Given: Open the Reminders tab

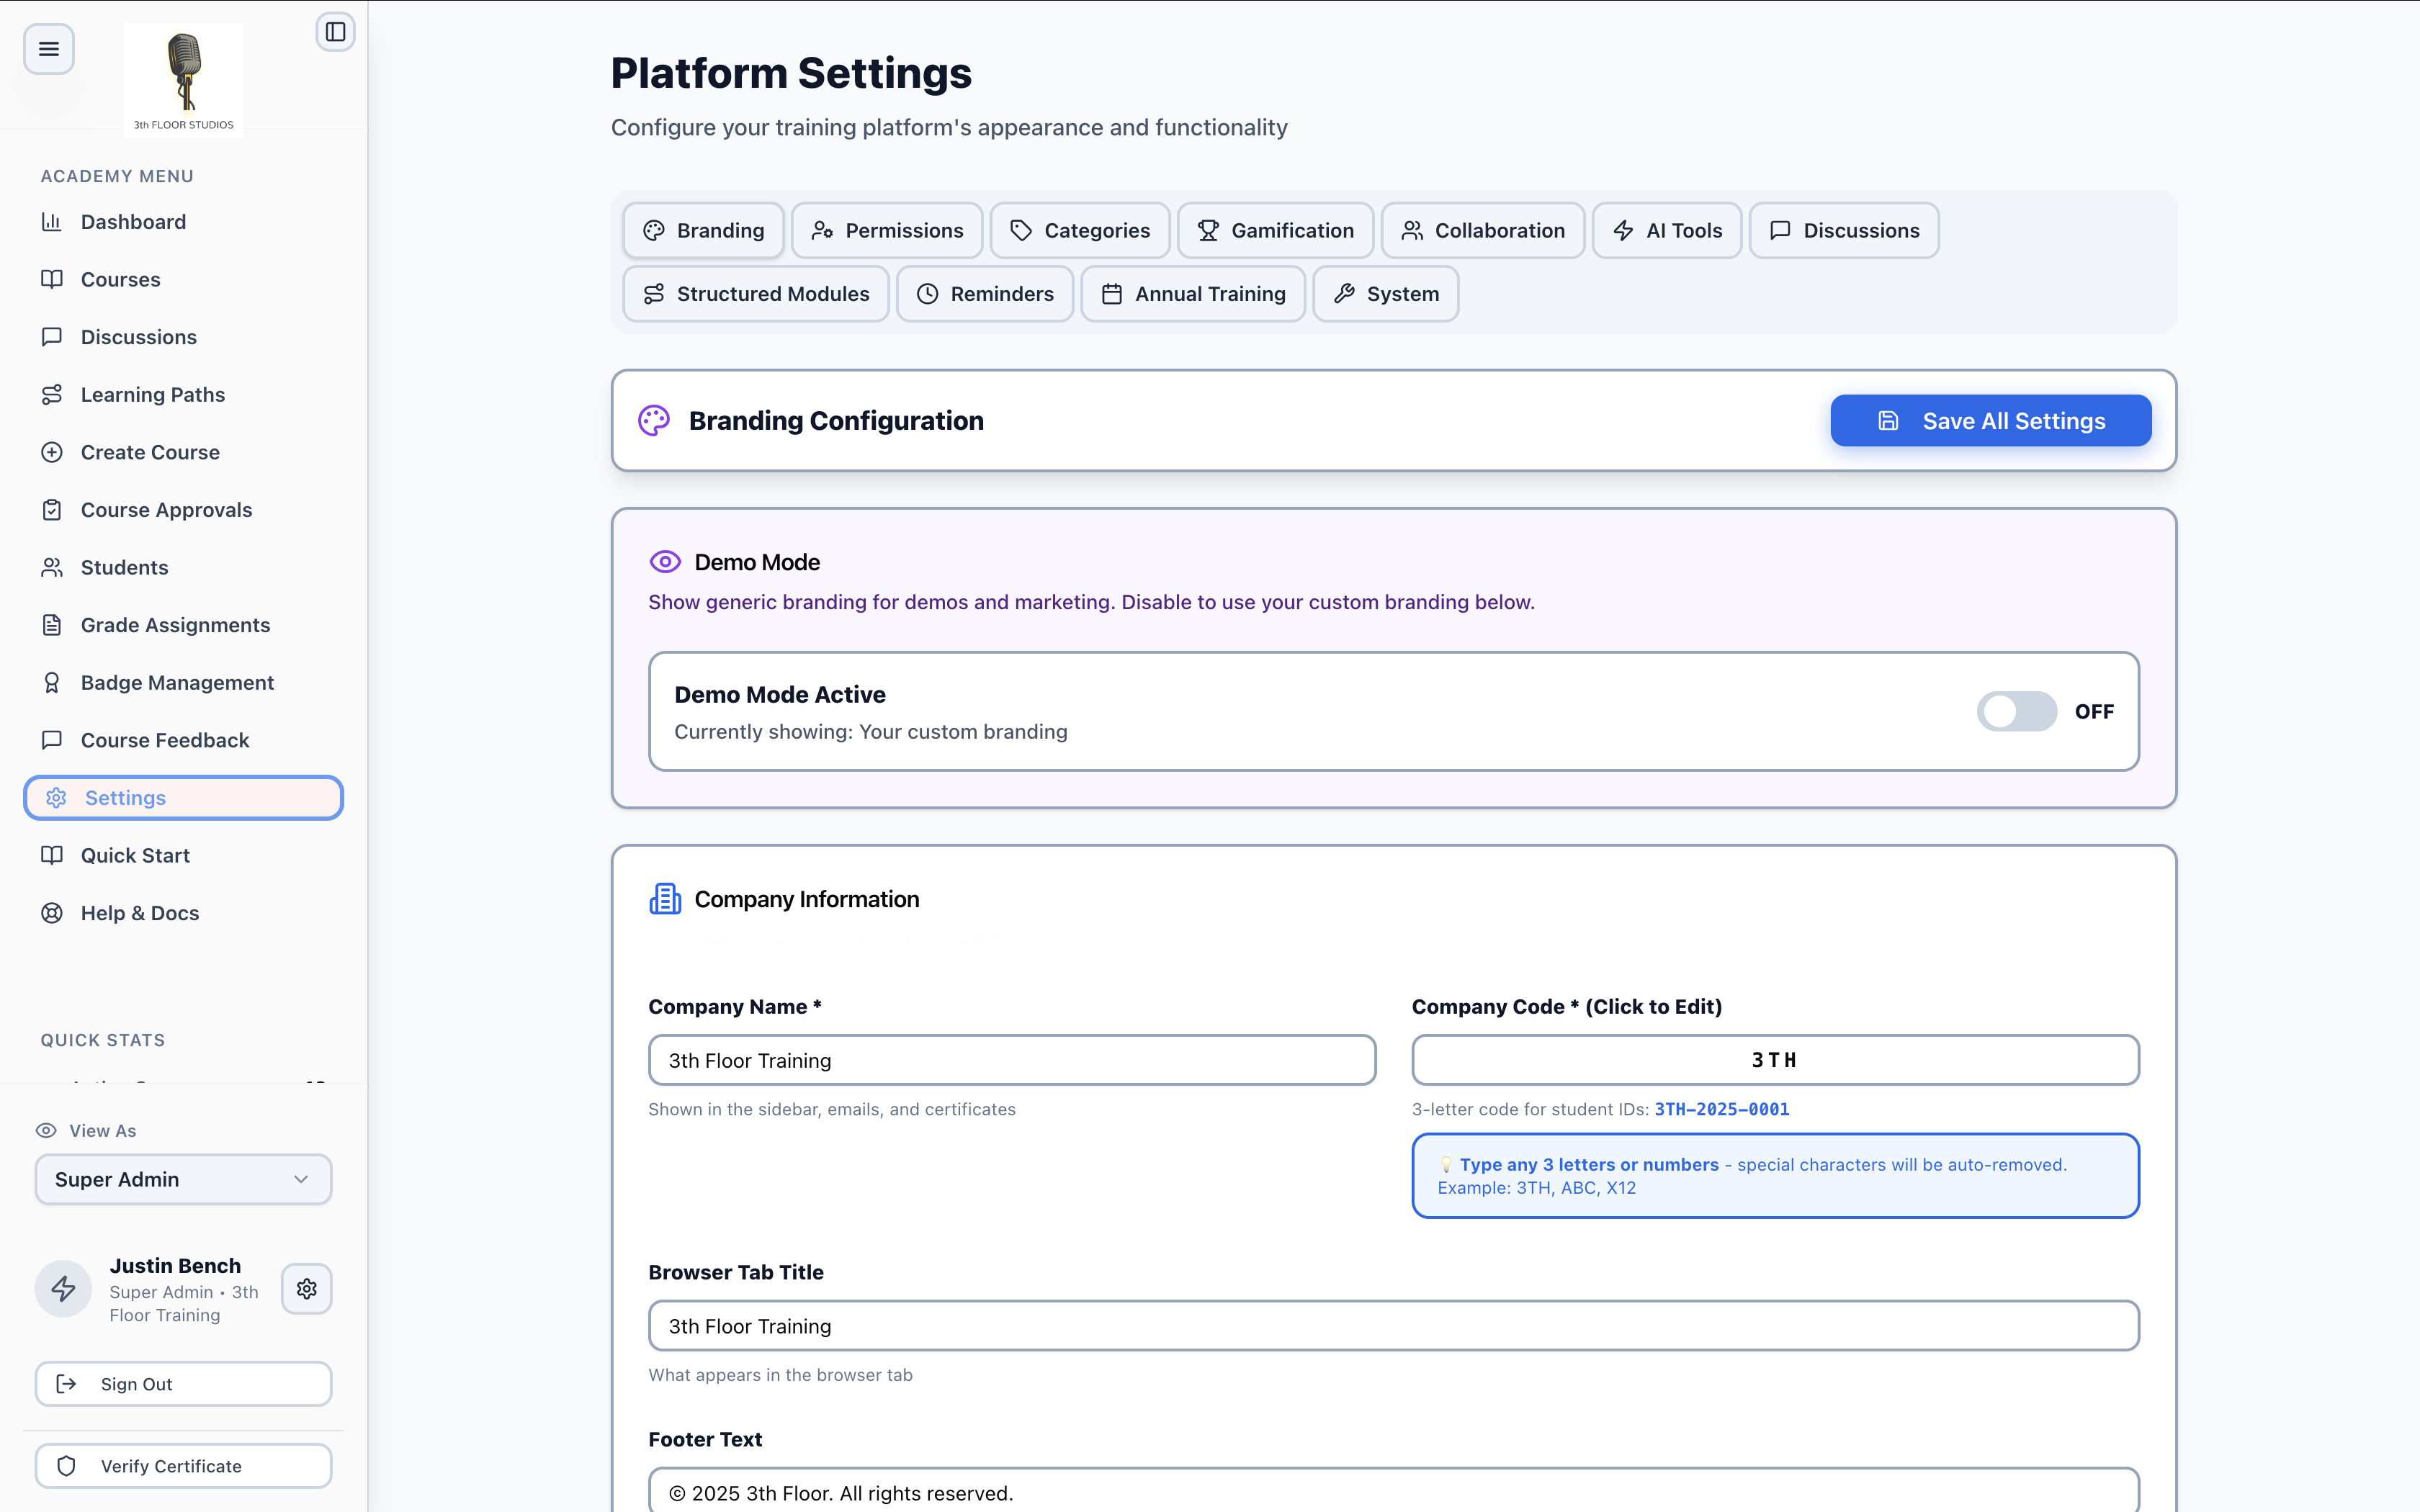Looking at the screenshot, I should click(x=985, y=294).
